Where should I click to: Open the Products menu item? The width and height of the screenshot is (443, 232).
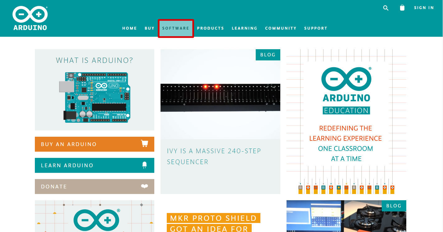(210, 28)
